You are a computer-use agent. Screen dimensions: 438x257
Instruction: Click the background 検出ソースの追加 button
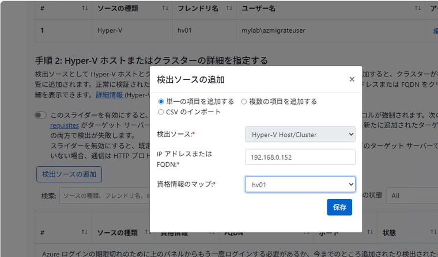click(69, 174)
